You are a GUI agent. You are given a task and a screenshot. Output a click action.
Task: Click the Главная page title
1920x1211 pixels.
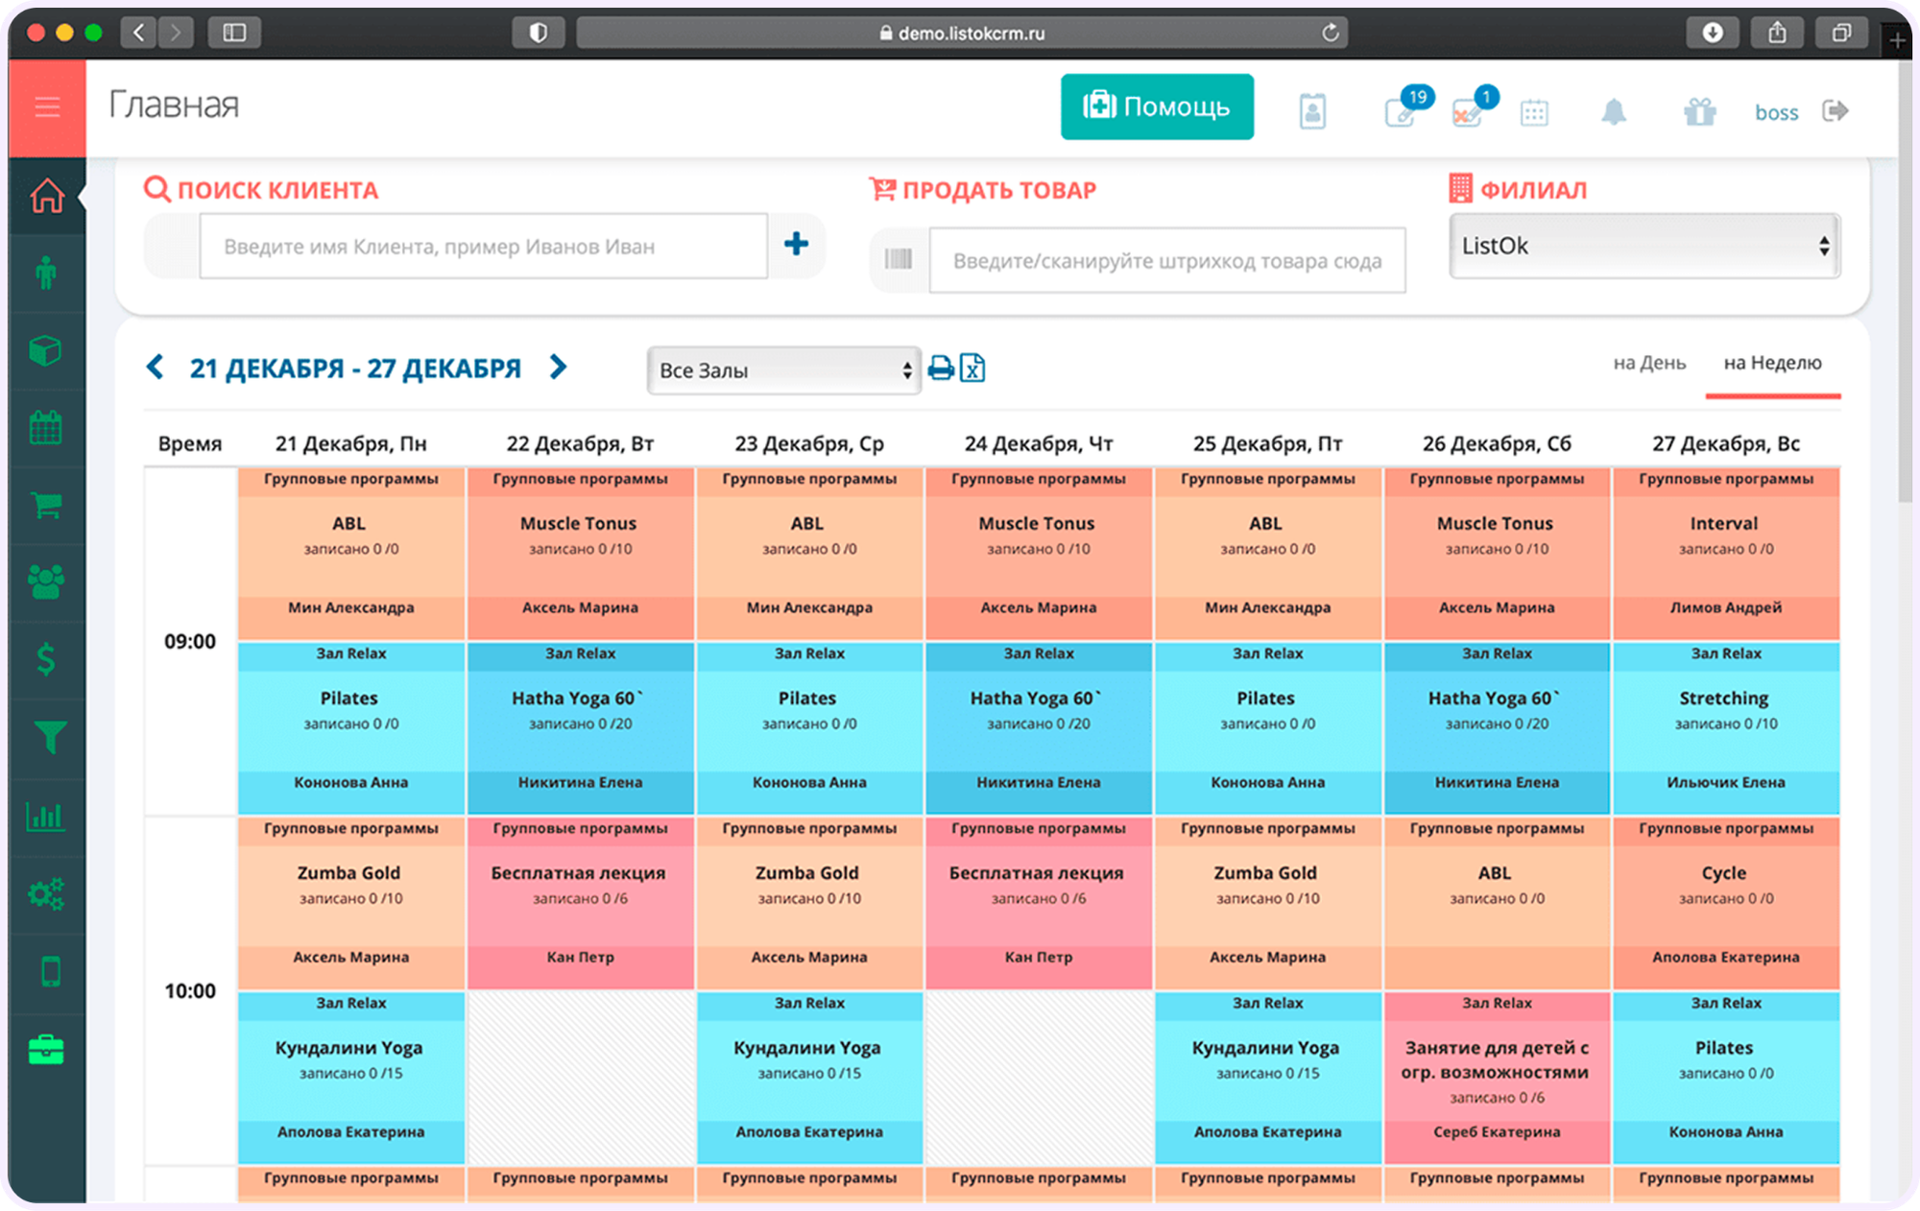pyautogui.click(x=174, y=105)
